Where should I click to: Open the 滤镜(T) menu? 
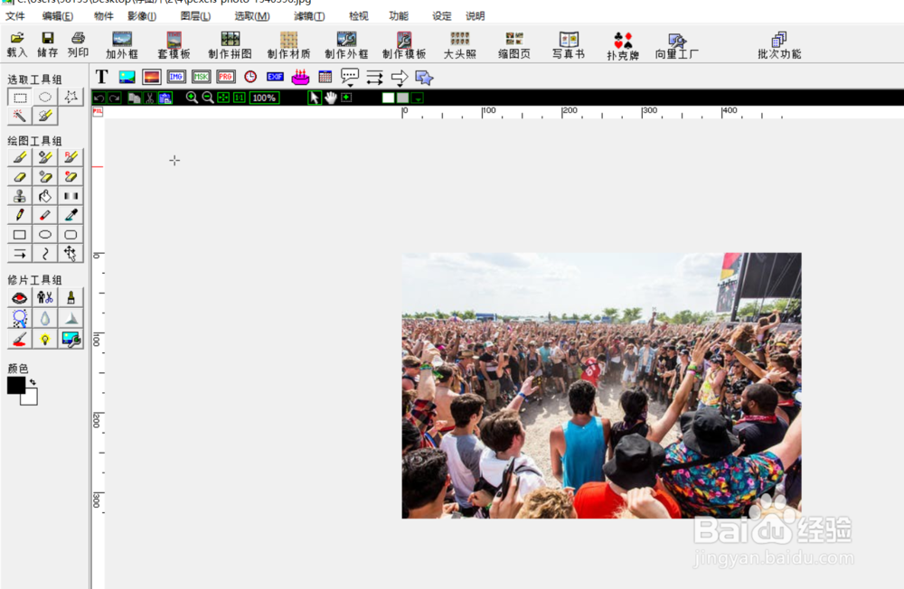[309, 16]
